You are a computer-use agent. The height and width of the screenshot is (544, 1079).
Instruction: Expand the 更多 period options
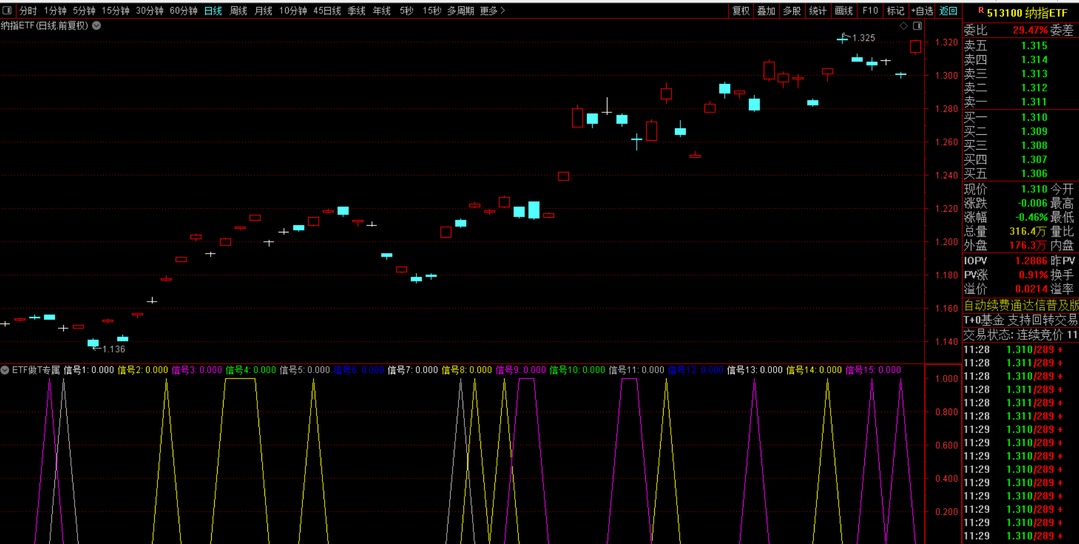pos(492,11)
